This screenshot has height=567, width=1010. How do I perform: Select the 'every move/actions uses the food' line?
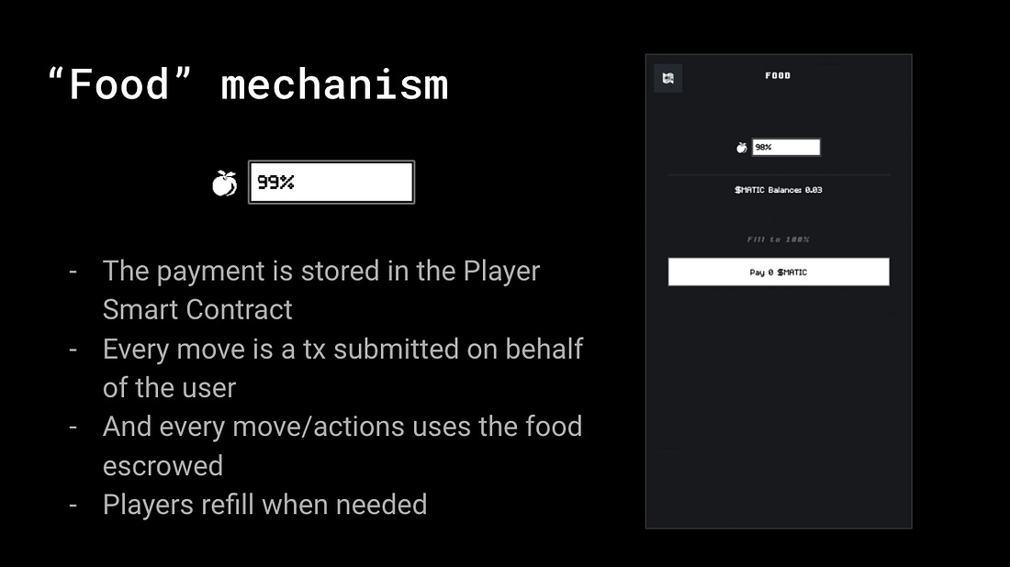[x=342, y=427]
